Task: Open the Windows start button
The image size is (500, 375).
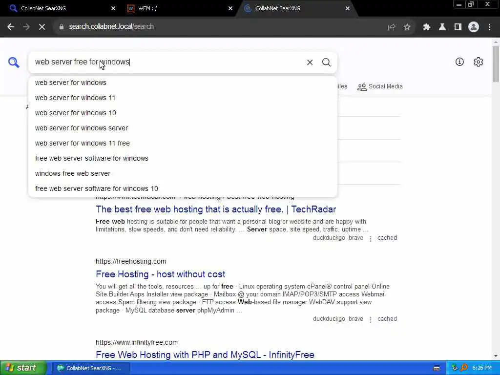Action: tap(23, 368)
